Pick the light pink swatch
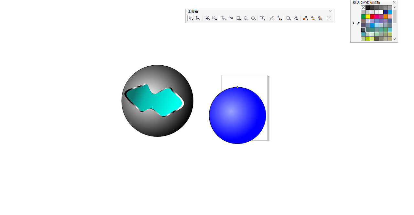Viewport: 414px width, 215px height. (x=390, y=16)
